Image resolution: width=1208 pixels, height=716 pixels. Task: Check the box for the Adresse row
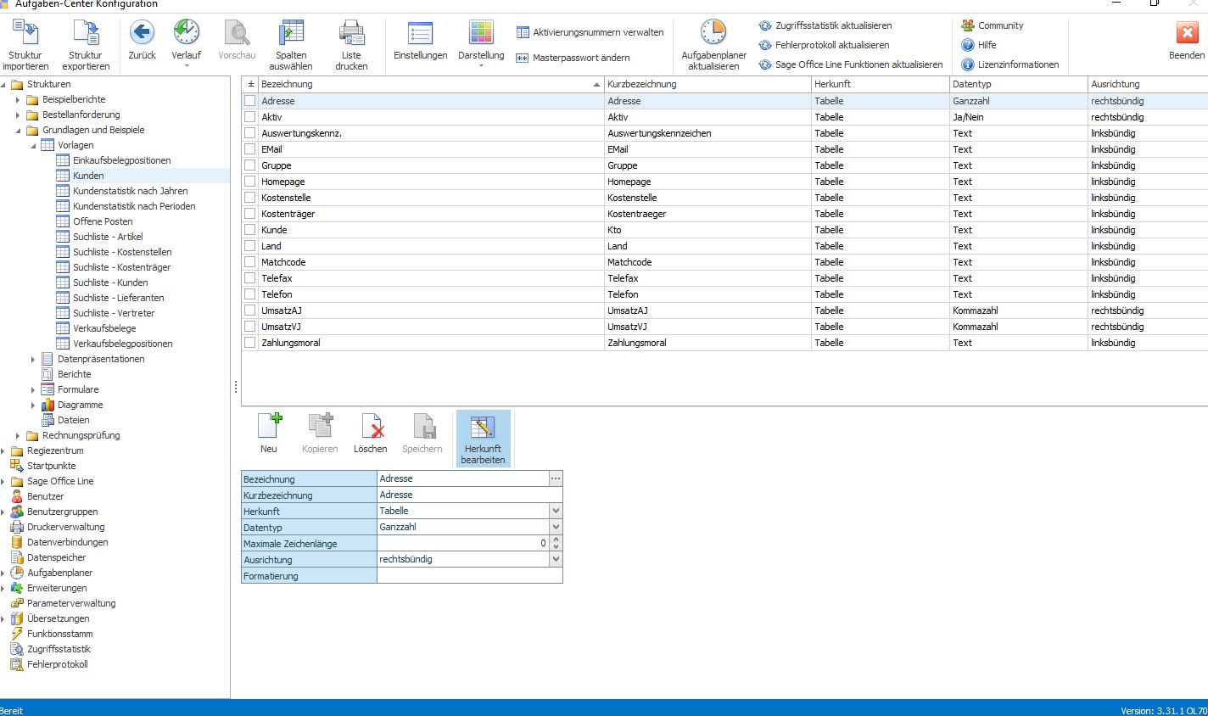tap(250, 101)
